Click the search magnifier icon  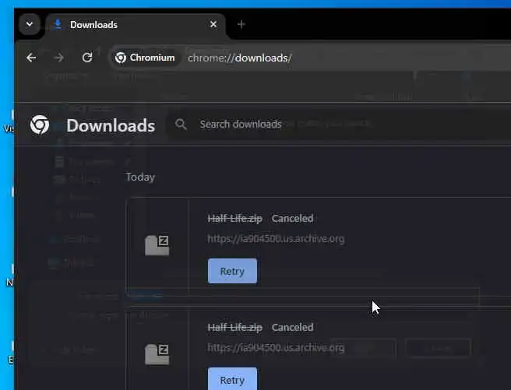181,125
